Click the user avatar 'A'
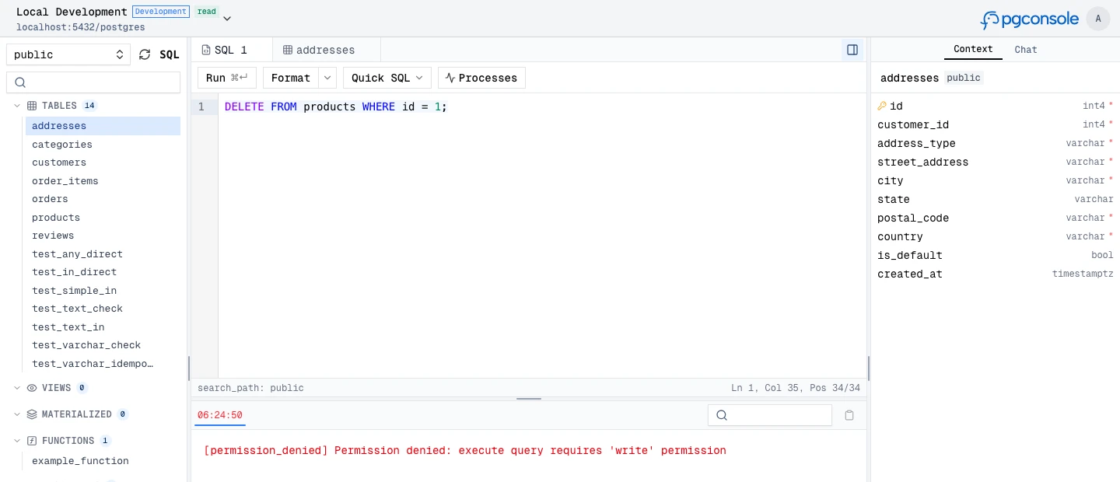Image resolution: width=1120 pixels, height=482 pixels. (x=1098, y=19)
